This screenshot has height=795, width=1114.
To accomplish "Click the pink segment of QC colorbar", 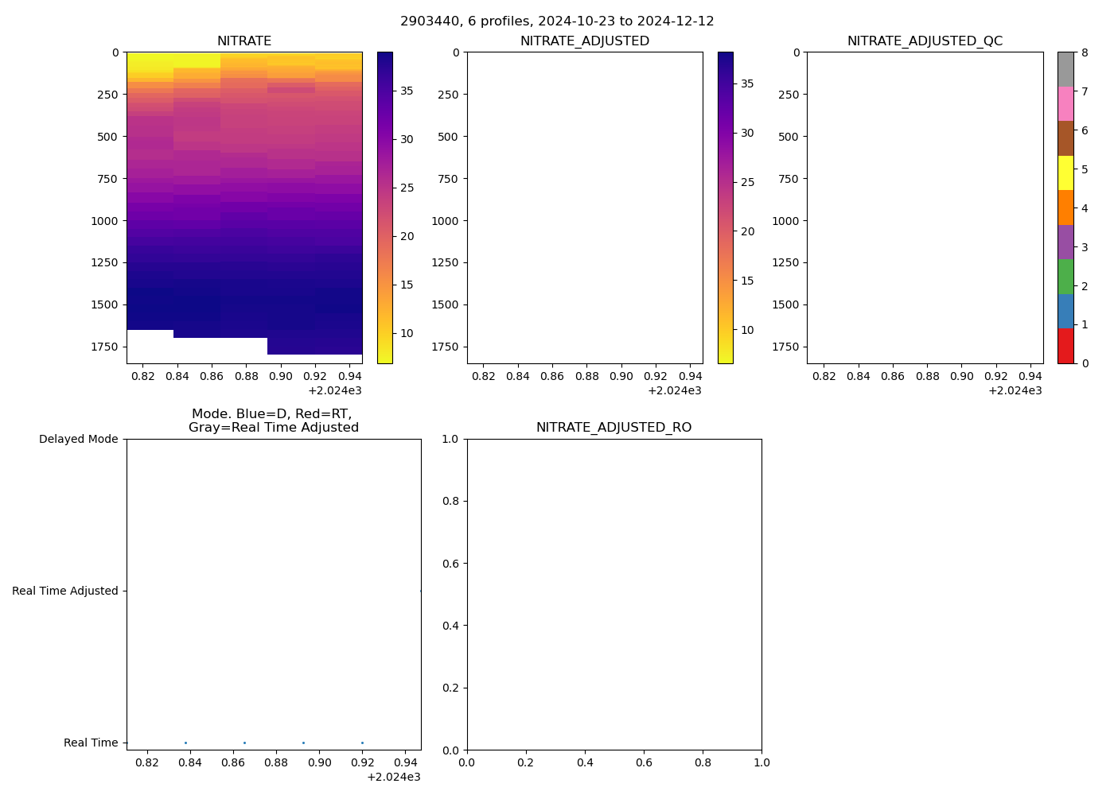I will pos(1065,104).
